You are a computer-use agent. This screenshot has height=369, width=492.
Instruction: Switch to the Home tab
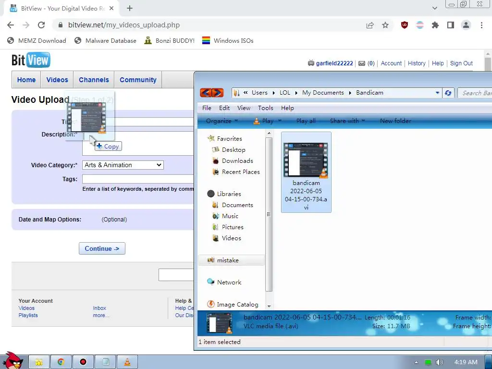26,80
